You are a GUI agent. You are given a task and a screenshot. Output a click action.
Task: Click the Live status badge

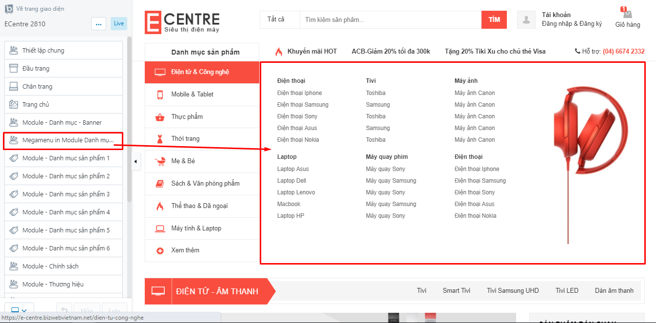[x=119, y=23]
